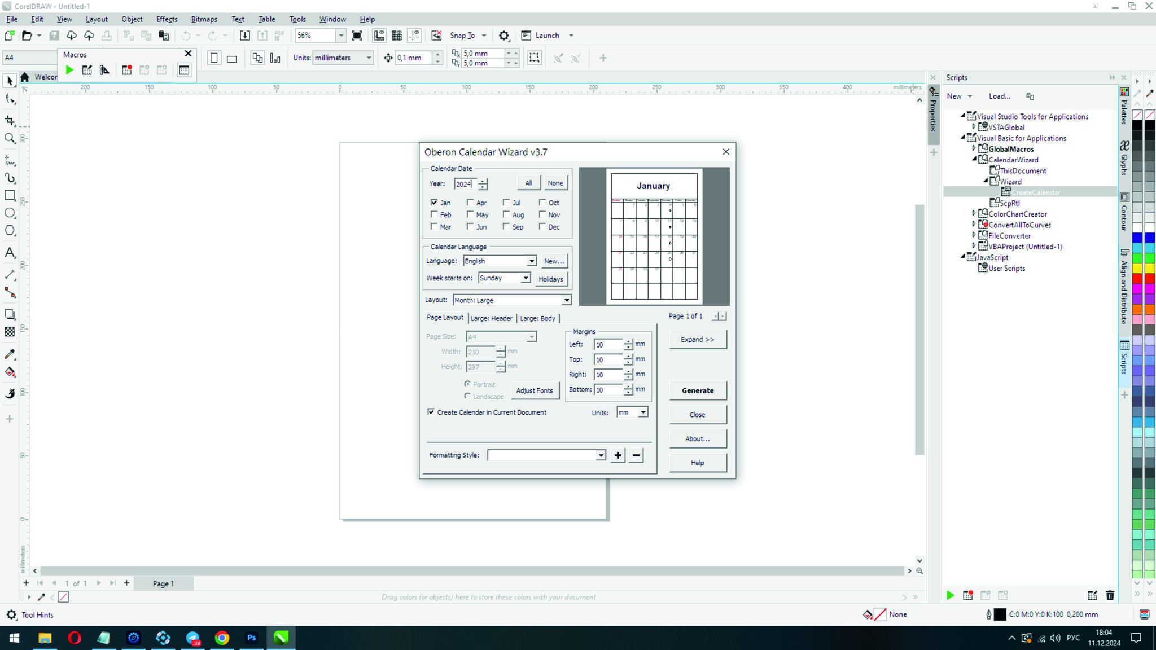Select the Zoom tool in toolbox
Viewport: 1156px width, 650px height.
10,138
